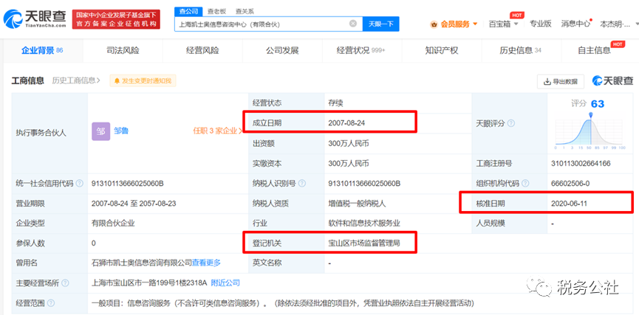Viewport: 639px width, 315px height.
Task: Click the 工商注册号 value 310113002664166
Action: [x=581, y=164]
